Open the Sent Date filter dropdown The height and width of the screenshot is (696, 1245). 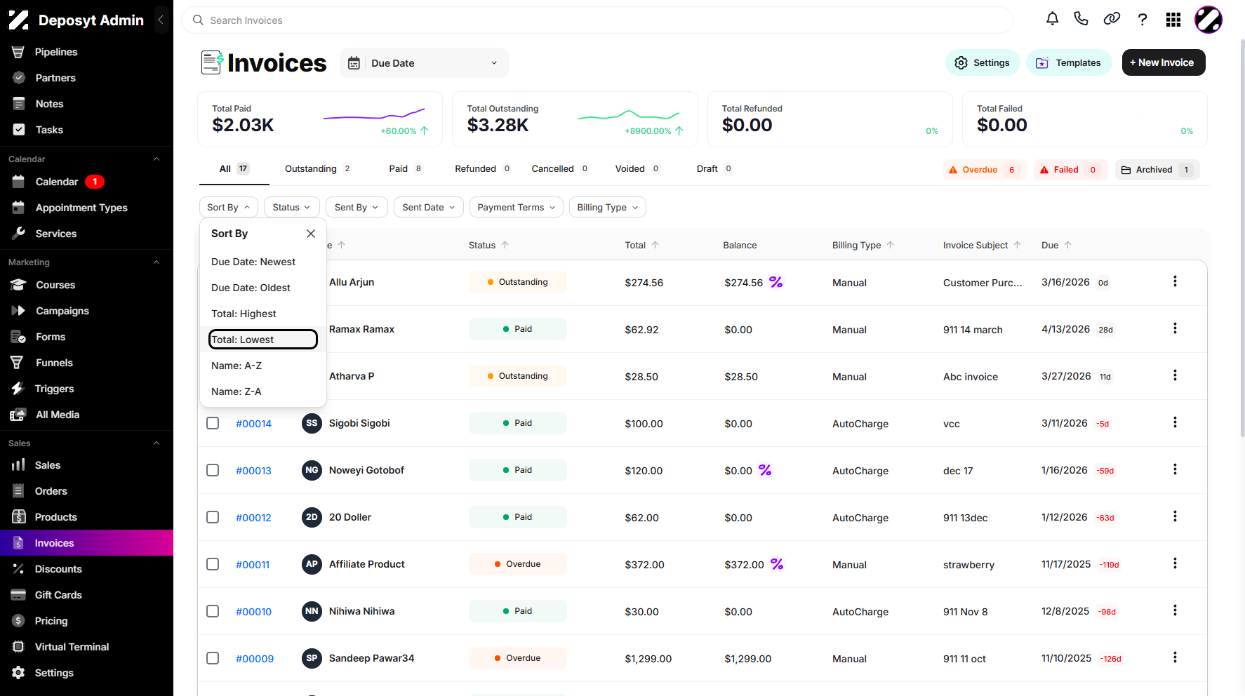tap(429, 207)
